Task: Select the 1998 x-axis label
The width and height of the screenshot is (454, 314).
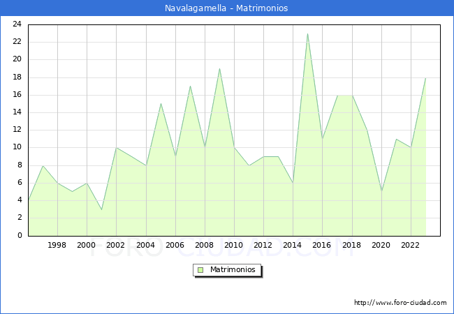Action: [57, 246]
